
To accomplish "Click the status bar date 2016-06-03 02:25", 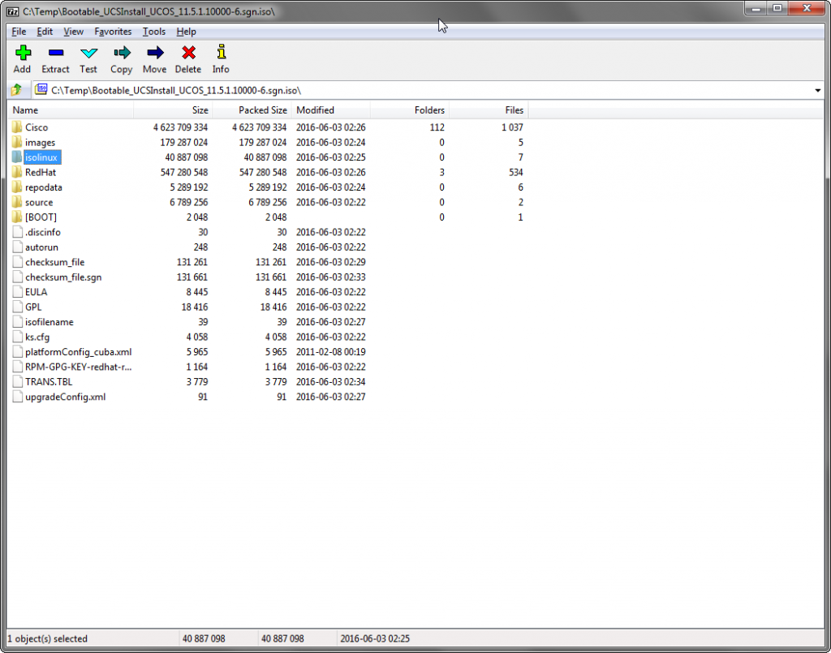I will (375, 638).
